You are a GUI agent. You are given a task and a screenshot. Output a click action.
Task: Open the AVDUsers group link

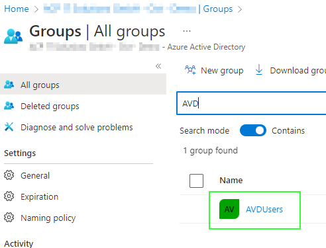[x=264, y=209]
